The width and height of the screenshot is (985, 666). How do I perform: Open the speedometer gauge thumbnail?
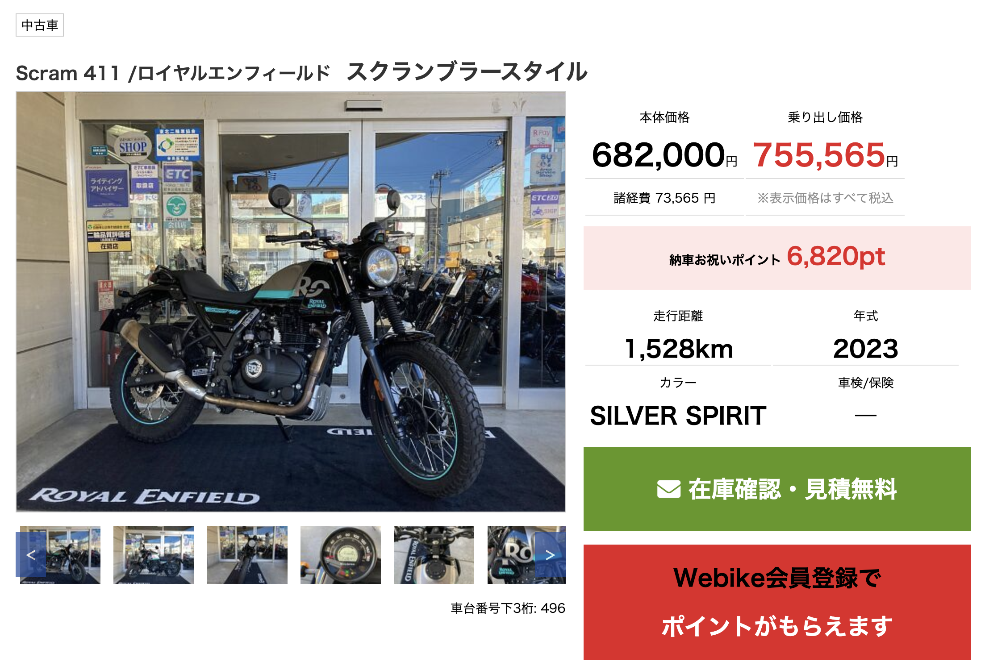point(341,554)
